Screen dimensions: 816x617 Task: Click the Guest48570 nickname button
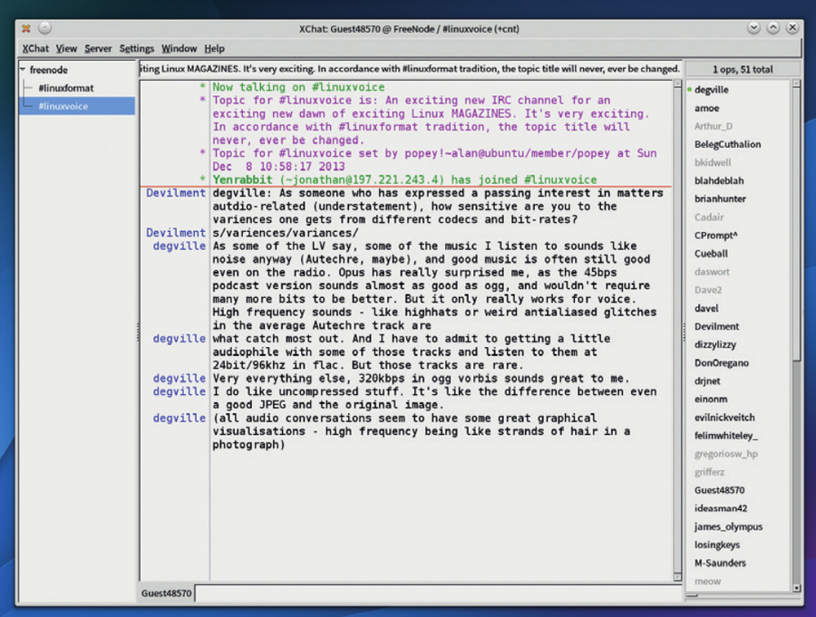pos(167,593)
